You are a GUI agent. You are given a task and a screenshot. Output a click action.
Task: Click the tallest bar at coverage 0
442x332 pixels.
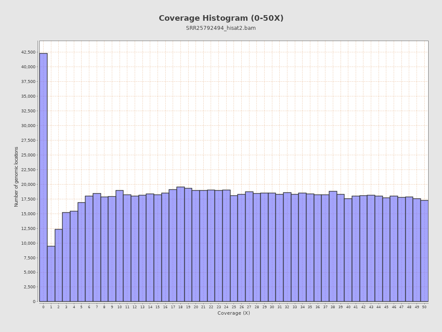(43, 177)
